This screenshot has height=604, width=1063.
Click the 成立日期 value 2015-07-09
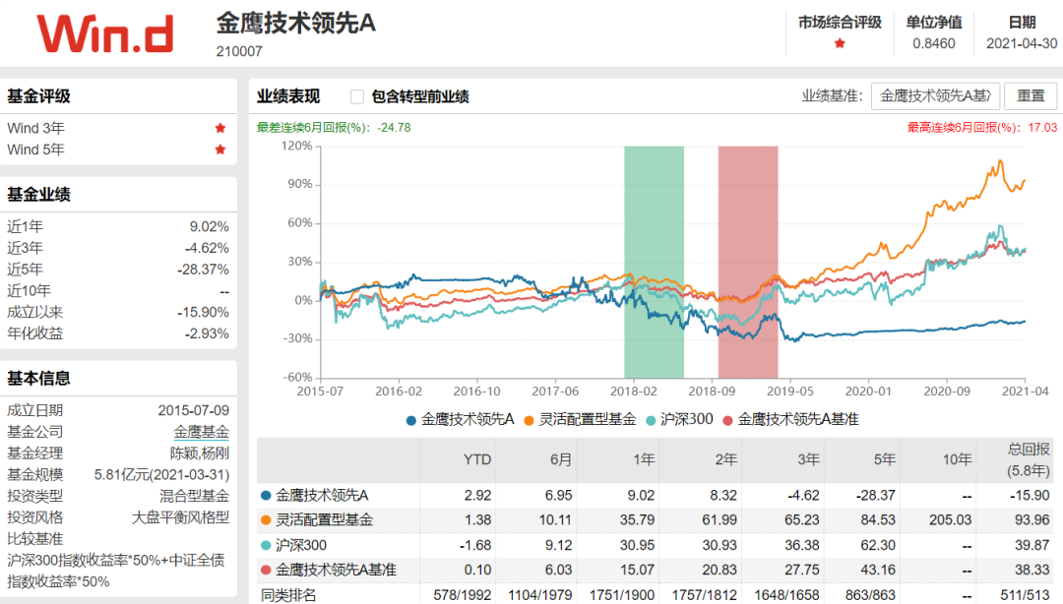[x=193, y=410]
